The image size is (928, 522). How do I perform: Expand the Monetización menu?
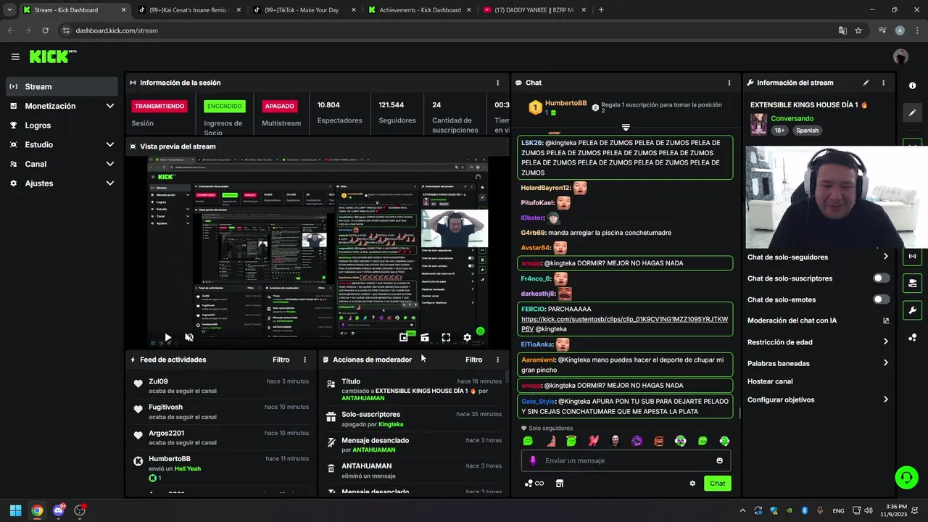[62, 106]
